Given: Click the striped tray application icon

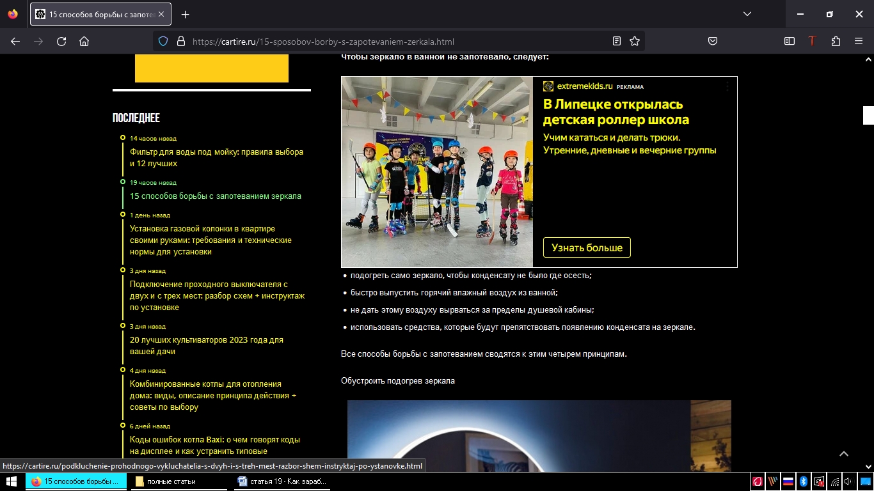Looking at the screenshot, I should point(773,481).
